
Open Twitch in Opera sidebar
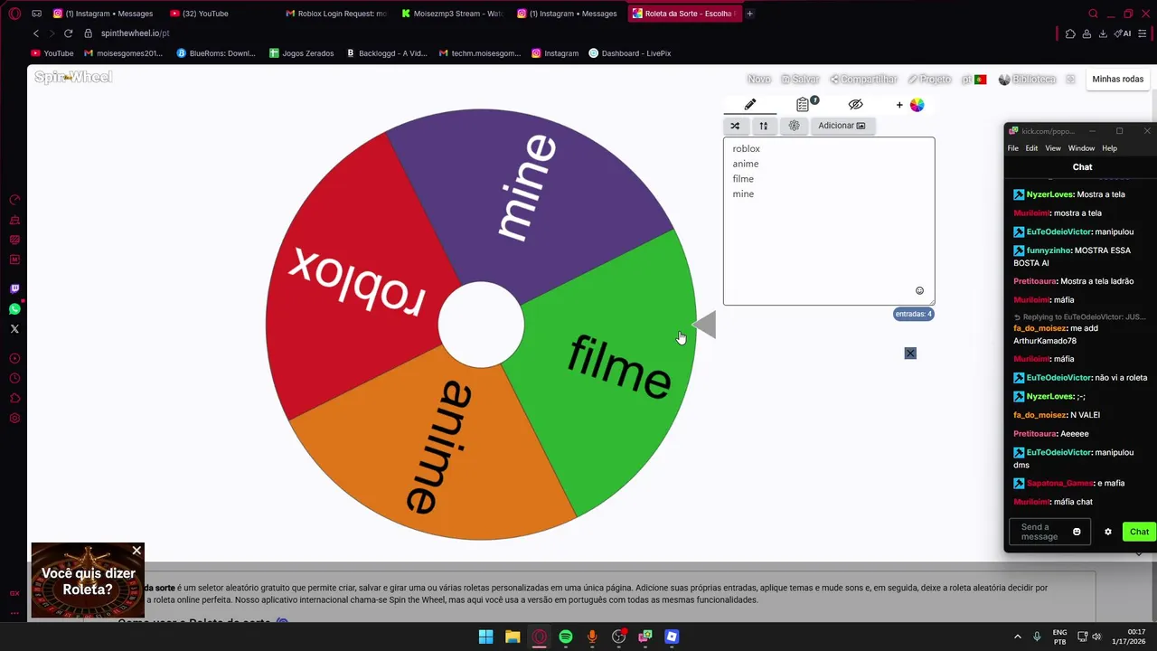(x=14, y=289)
